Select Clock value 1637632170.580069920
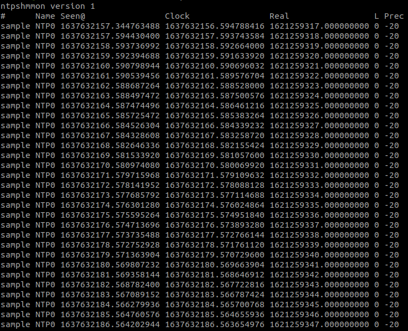Image resolution: width=408 pixels, height=331 pixels. click(x=215, y=165)
